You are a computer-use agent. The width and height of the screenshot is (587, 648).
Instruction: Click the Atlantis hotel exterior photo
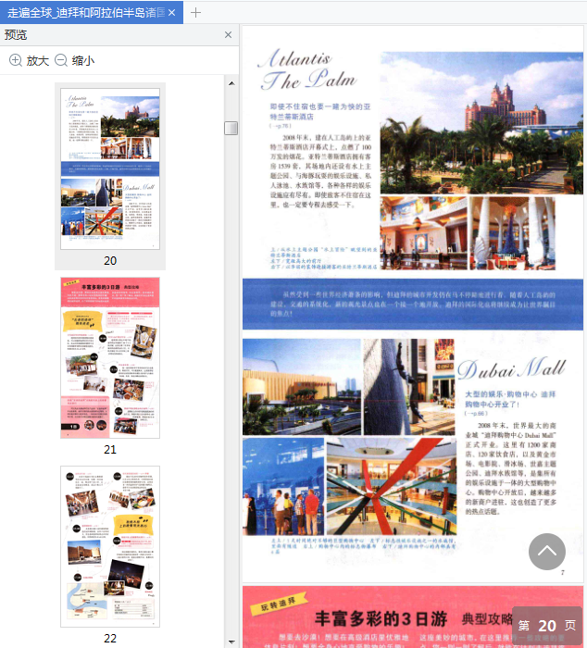click(x=481, y=123)
